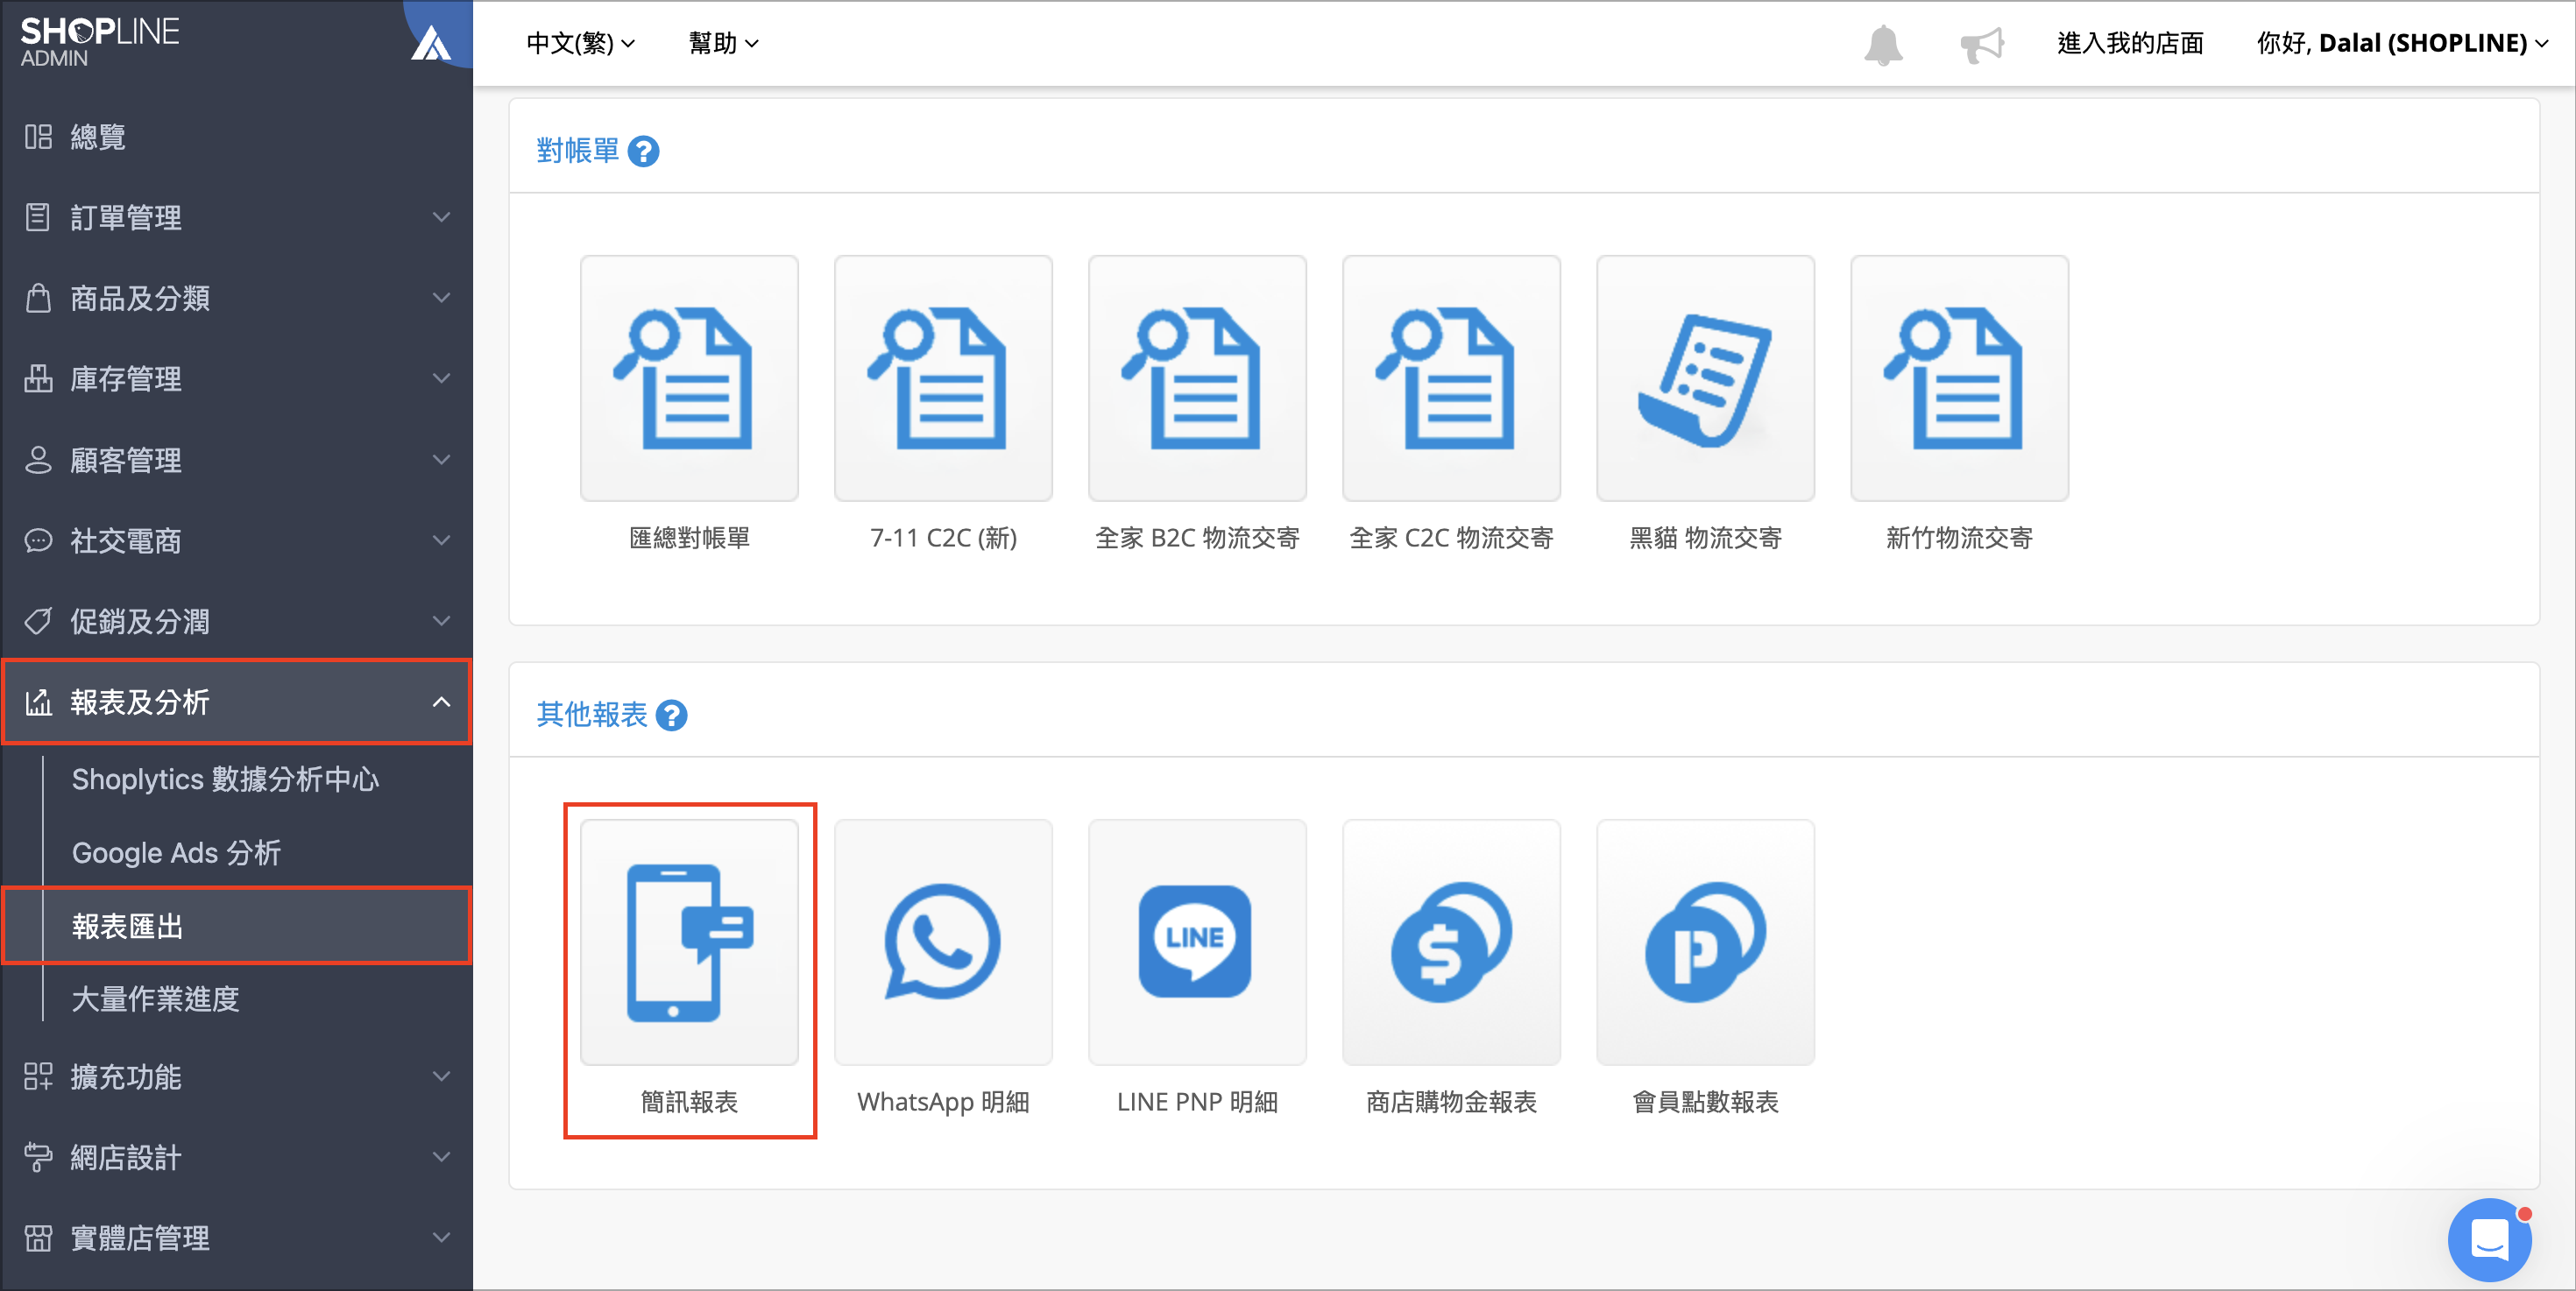
Task: Open the 會員點數報表 points icon
Action: 1704,942
